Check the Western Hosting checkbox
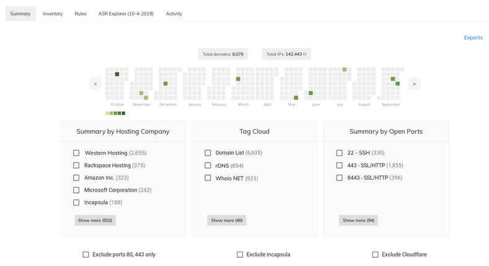This screenshot has height=266, width=489. click(x=76, y=153)
